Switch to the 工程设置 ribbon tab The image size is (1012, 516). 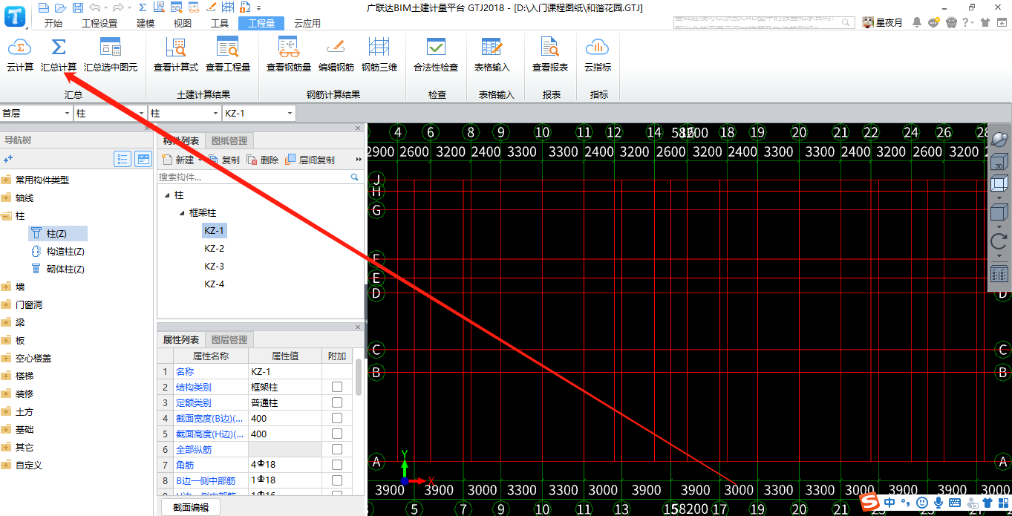pyautogui.click(x=99, y=23)
